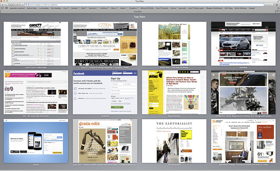Open the Downloads button in toolbar
This screenshot has width=280, height=171.
click(277, 4)
